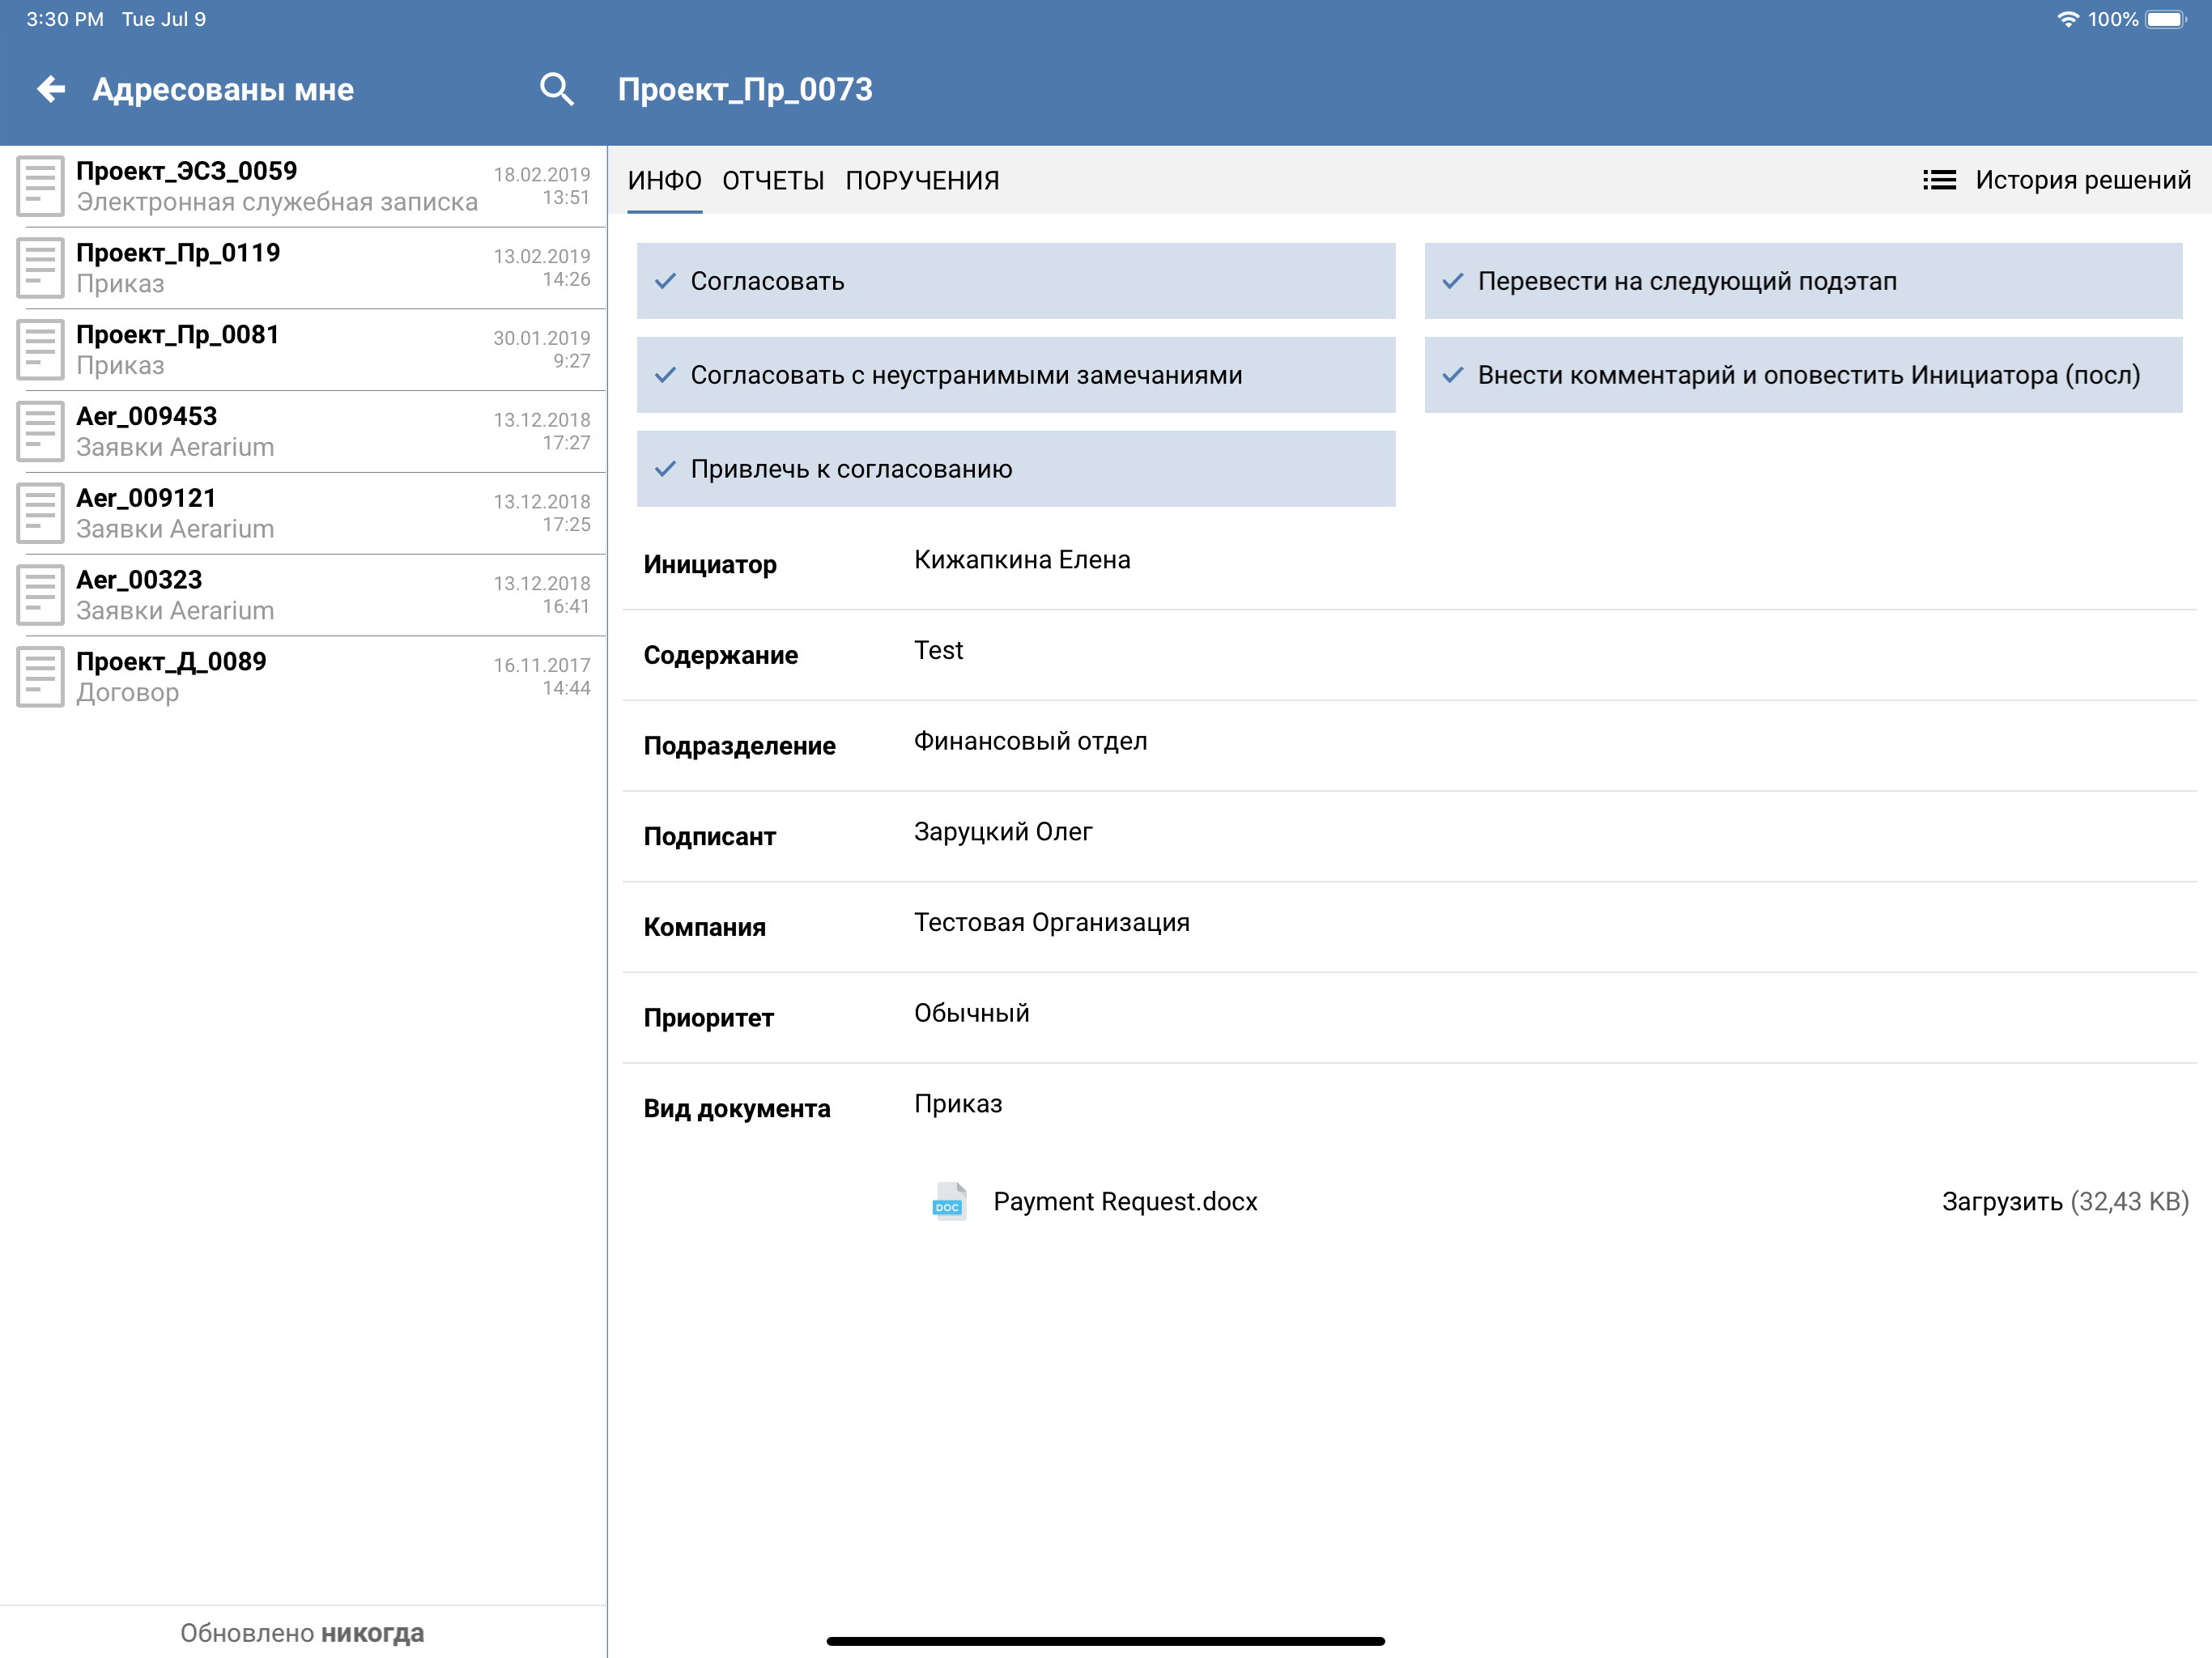Switch to ПОРУЧЕНИЯ tab

click(922, 181)
